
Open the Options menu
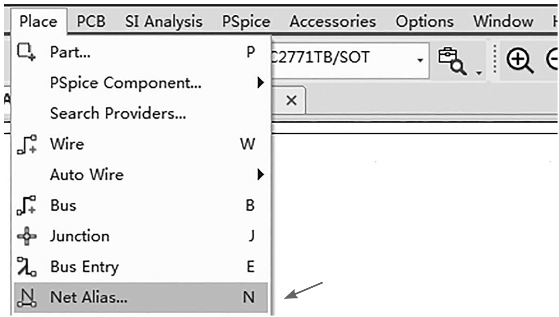[425, 21]
